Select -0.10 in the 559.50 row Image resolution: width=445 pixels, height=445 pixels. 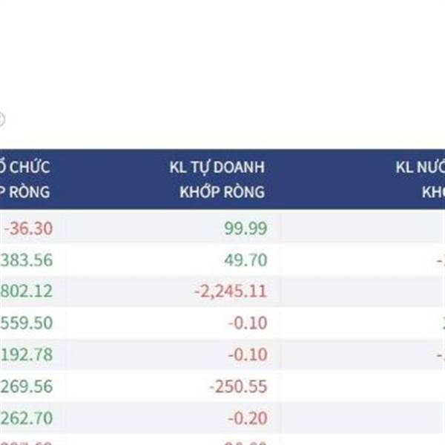click(x=248, y=323)
